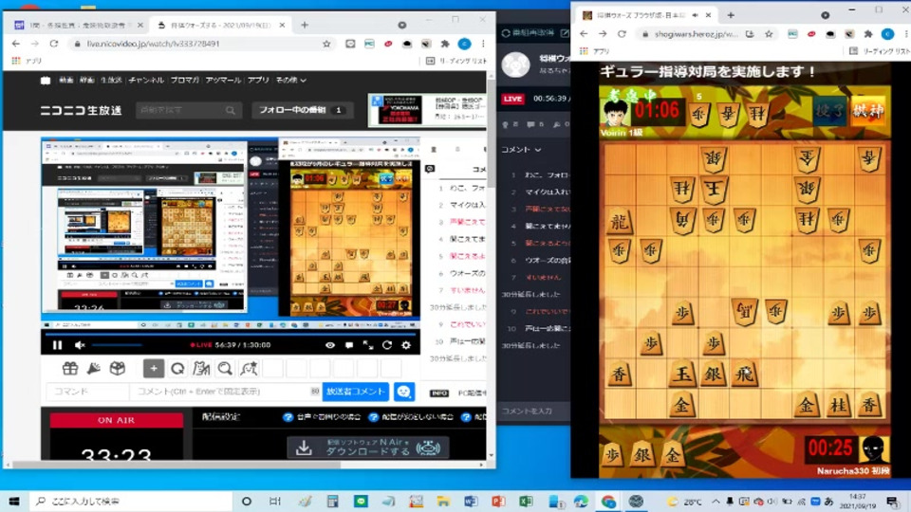Click コメントを入力 field in the middle window
The height and width of the screenshot is (512, 911).
[x=532, y=411]
